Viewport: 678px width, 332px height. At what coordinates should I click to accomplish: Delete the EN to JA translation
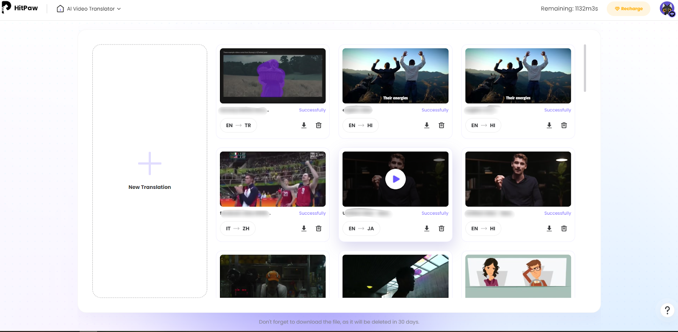[442, 229]
